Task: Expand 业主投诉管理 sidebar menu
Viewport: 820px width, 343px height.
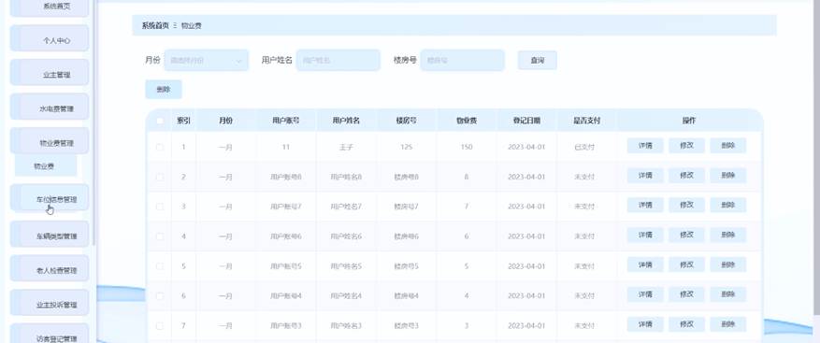Action: (50, 303)
